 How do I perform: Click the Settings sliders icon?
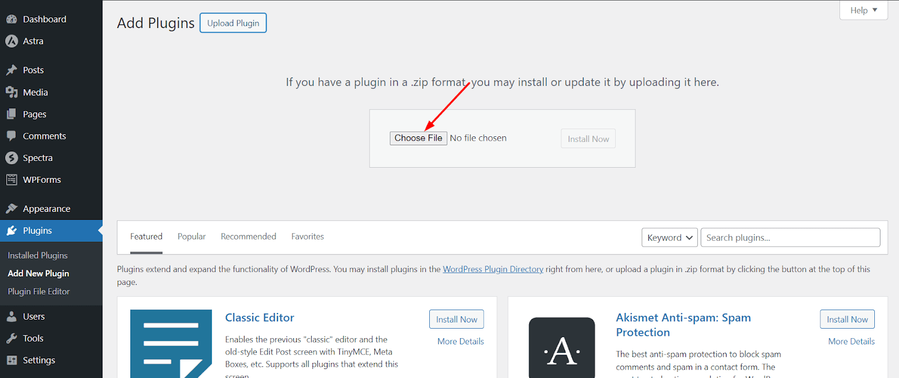click(x=11, y=360)
